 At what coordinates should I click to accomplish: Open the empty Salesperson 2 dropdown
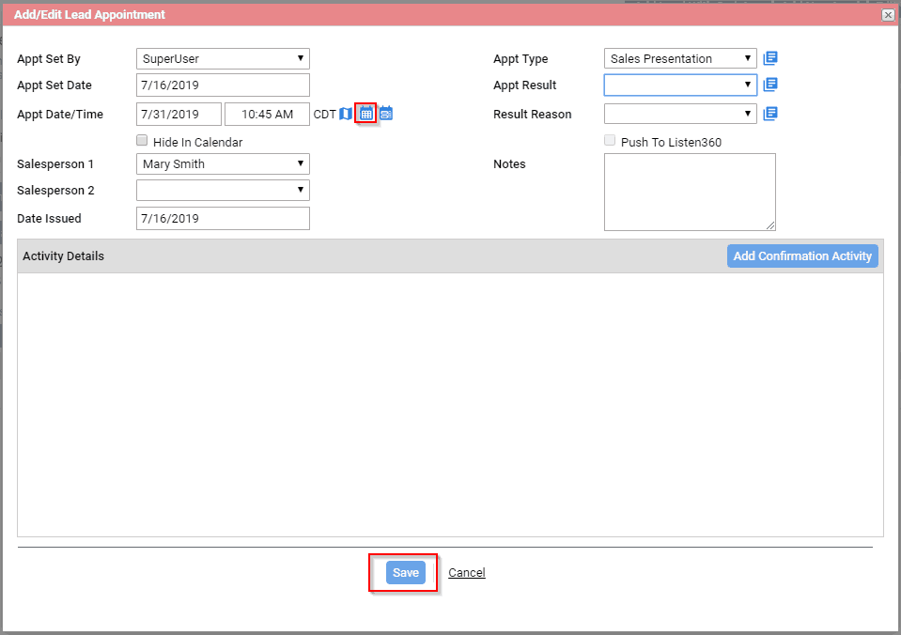pyautogui.click(x=223, y=190)
